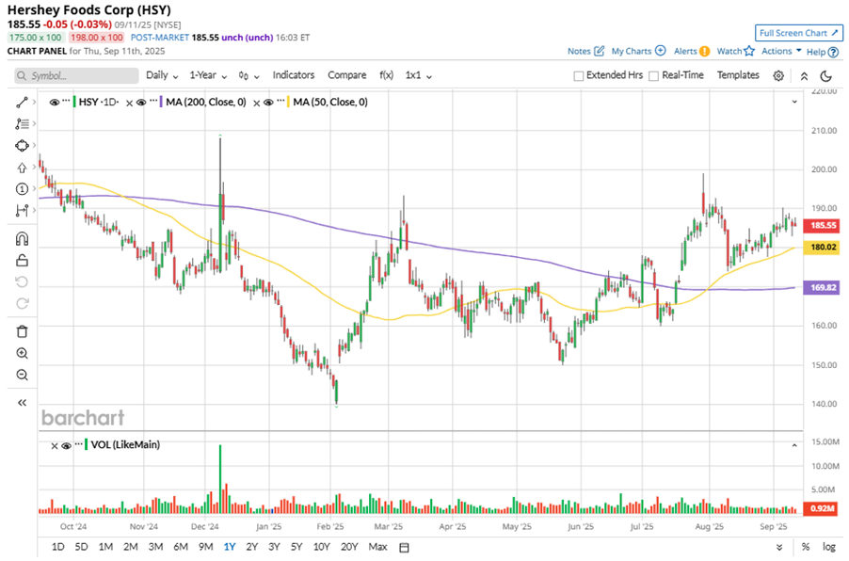Open the Fibonacci and text lines tool
The width and height of the screenshot is (849, 561).
[22, 124]
